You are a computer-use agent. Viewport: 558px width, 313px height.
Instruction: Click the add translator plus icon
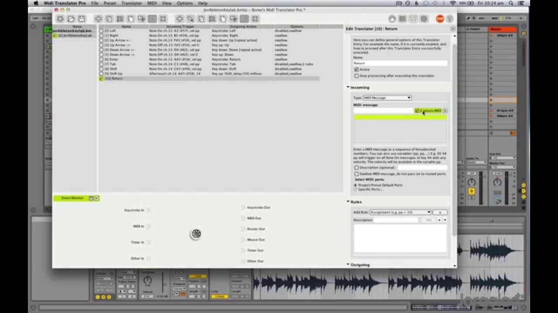point(180,19)
